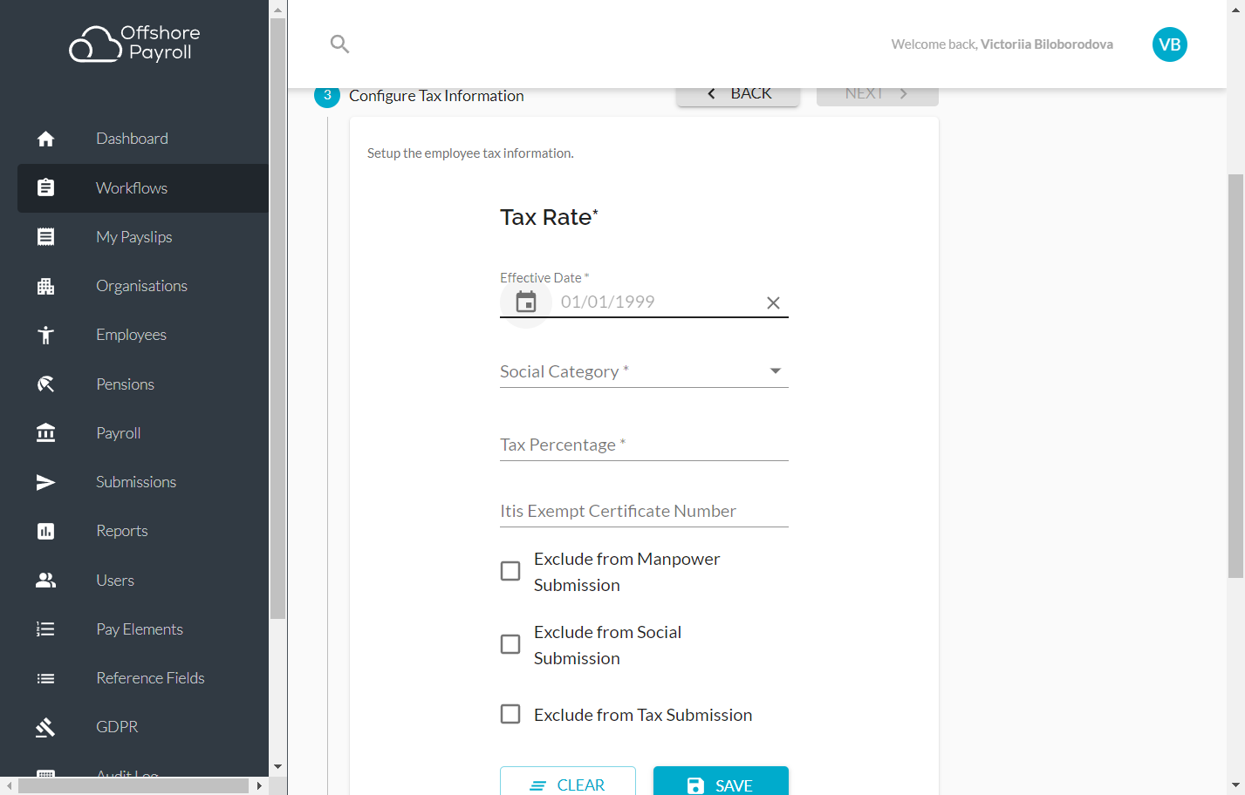Click the Reference Fields list icon
The width and height of the screenshot is (1245, 795).
(x=45, y=678)
